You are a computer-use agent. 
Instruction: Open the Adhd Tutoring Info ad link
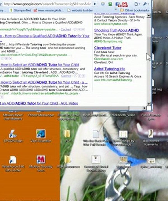point(110,69)
